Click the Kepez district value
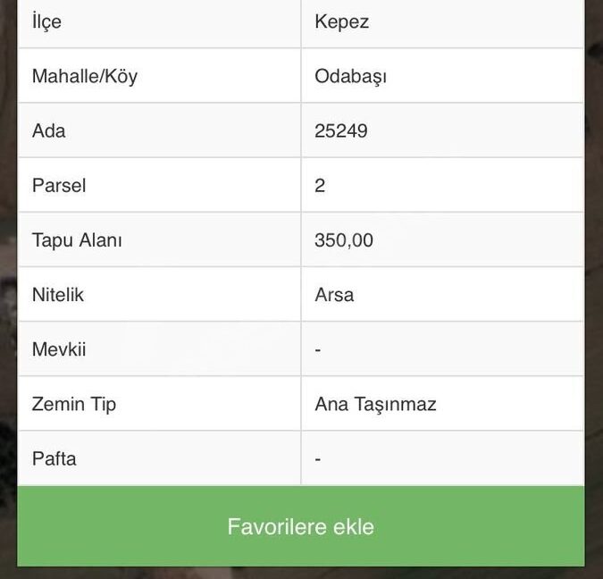Viewport: 603px width, 579px height. pos(341,21)
